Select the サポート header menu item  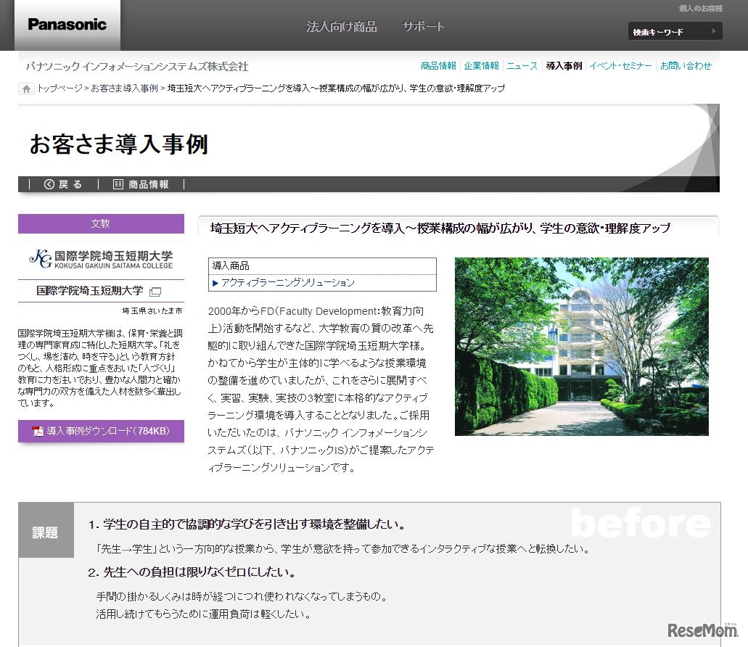[422, 25]
